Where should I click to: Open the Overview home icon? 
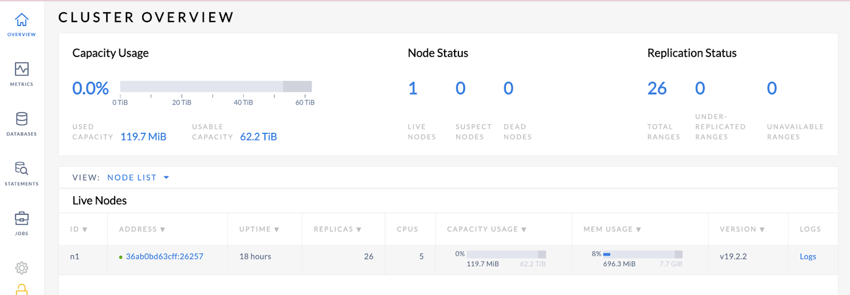tap(21, 20)
